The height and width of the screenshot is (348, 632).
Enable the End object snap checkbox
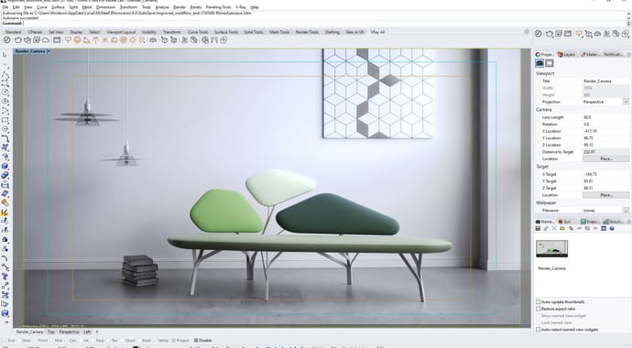pyautogui.click(x=5, y=341)
